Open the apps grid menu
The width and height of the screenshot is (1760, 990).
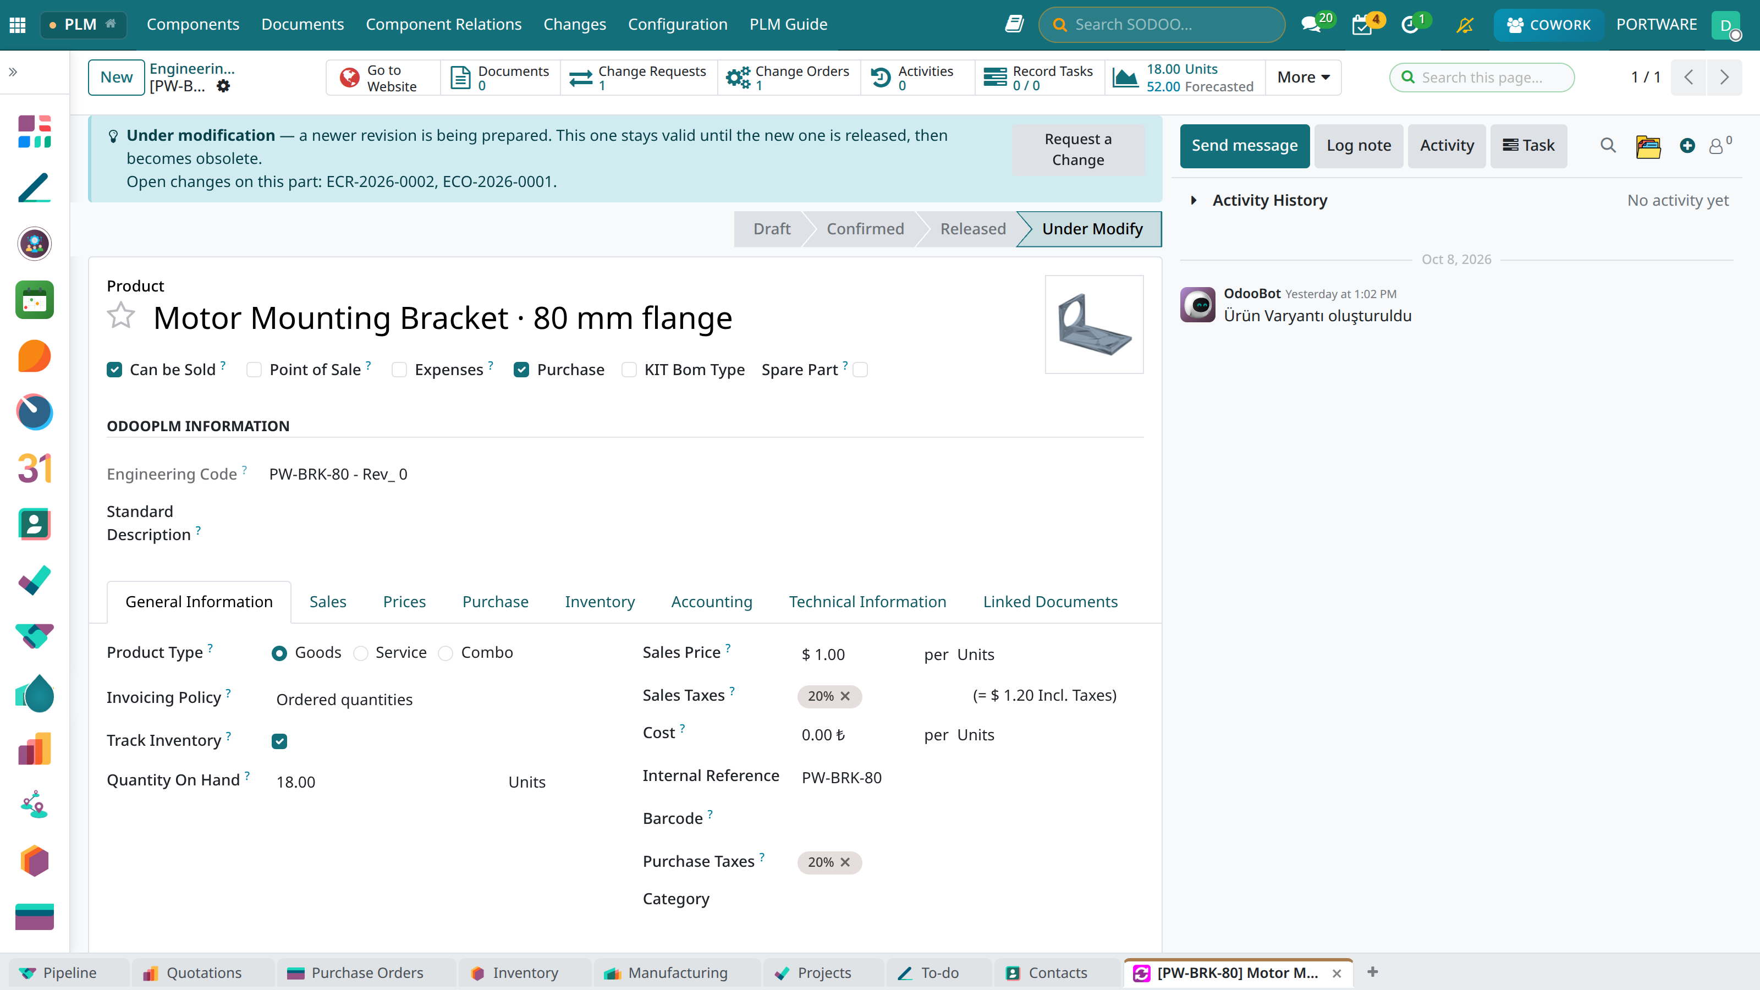(18, 25)
